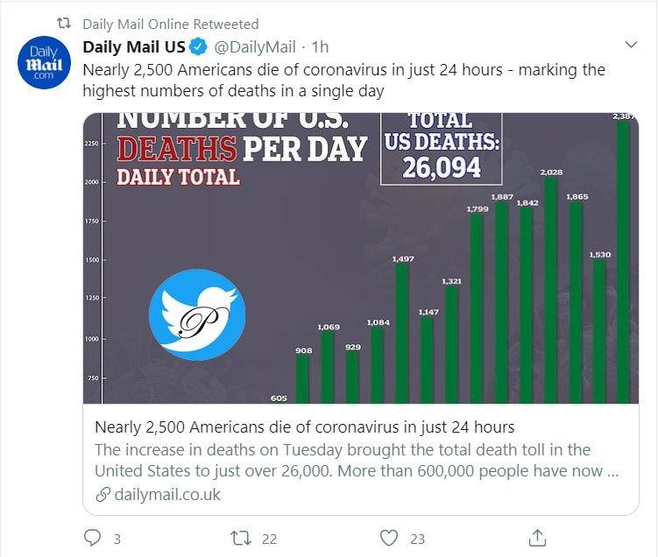Open the Daily Mail US profile name
Viewport: 658px width, 557px height.
(135, 46)
